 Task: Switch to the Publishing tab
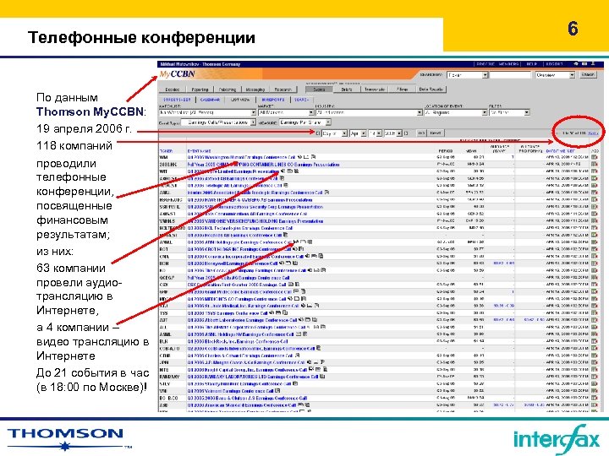(x=228, y=90)
